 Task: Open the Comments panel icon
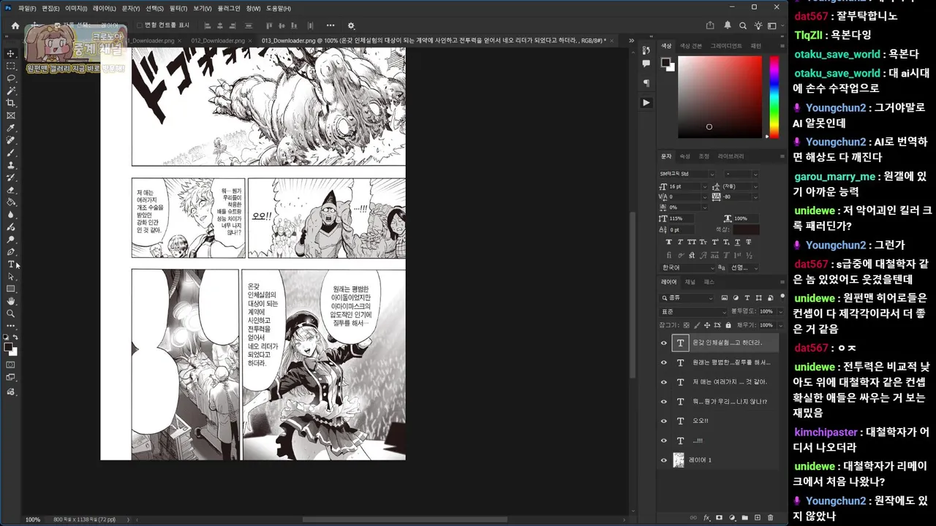(646, 64)
